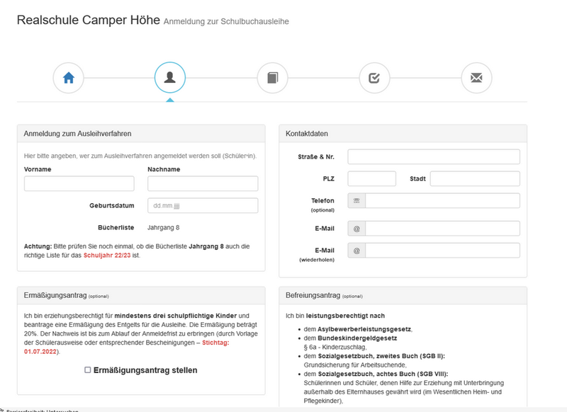This screenshot has width=567, height=412.
Task: Focus the PLZ input box
Action: click(x=371, y=179)
